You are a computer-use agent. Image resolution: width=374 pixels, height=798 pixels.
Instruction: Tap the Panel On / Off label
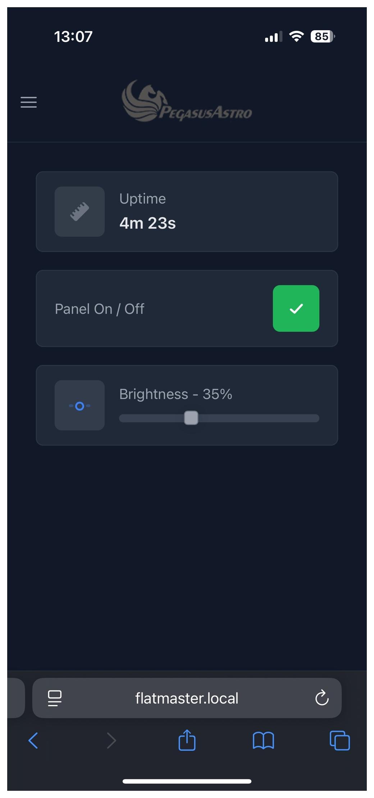100,309
